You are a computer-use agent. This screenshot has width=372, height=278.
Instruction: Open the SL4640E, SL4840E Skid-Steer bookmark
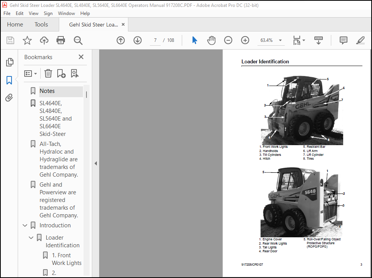click(x=56, y=119)
